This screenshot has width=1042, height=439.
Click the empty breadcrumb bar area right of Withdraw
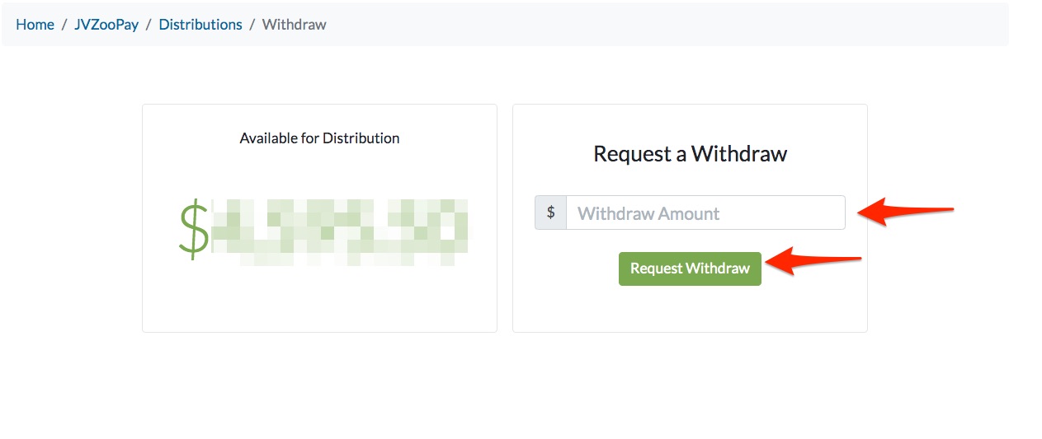pos(667,25)
